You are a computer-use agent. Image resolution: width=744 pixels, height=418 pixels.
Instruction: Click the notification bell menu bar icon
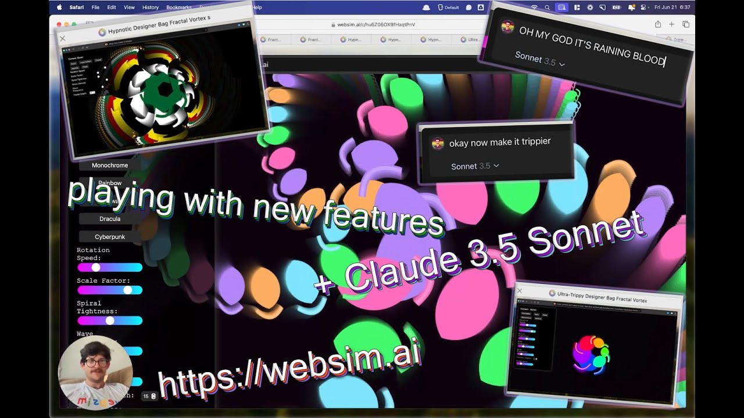(617, 8)
